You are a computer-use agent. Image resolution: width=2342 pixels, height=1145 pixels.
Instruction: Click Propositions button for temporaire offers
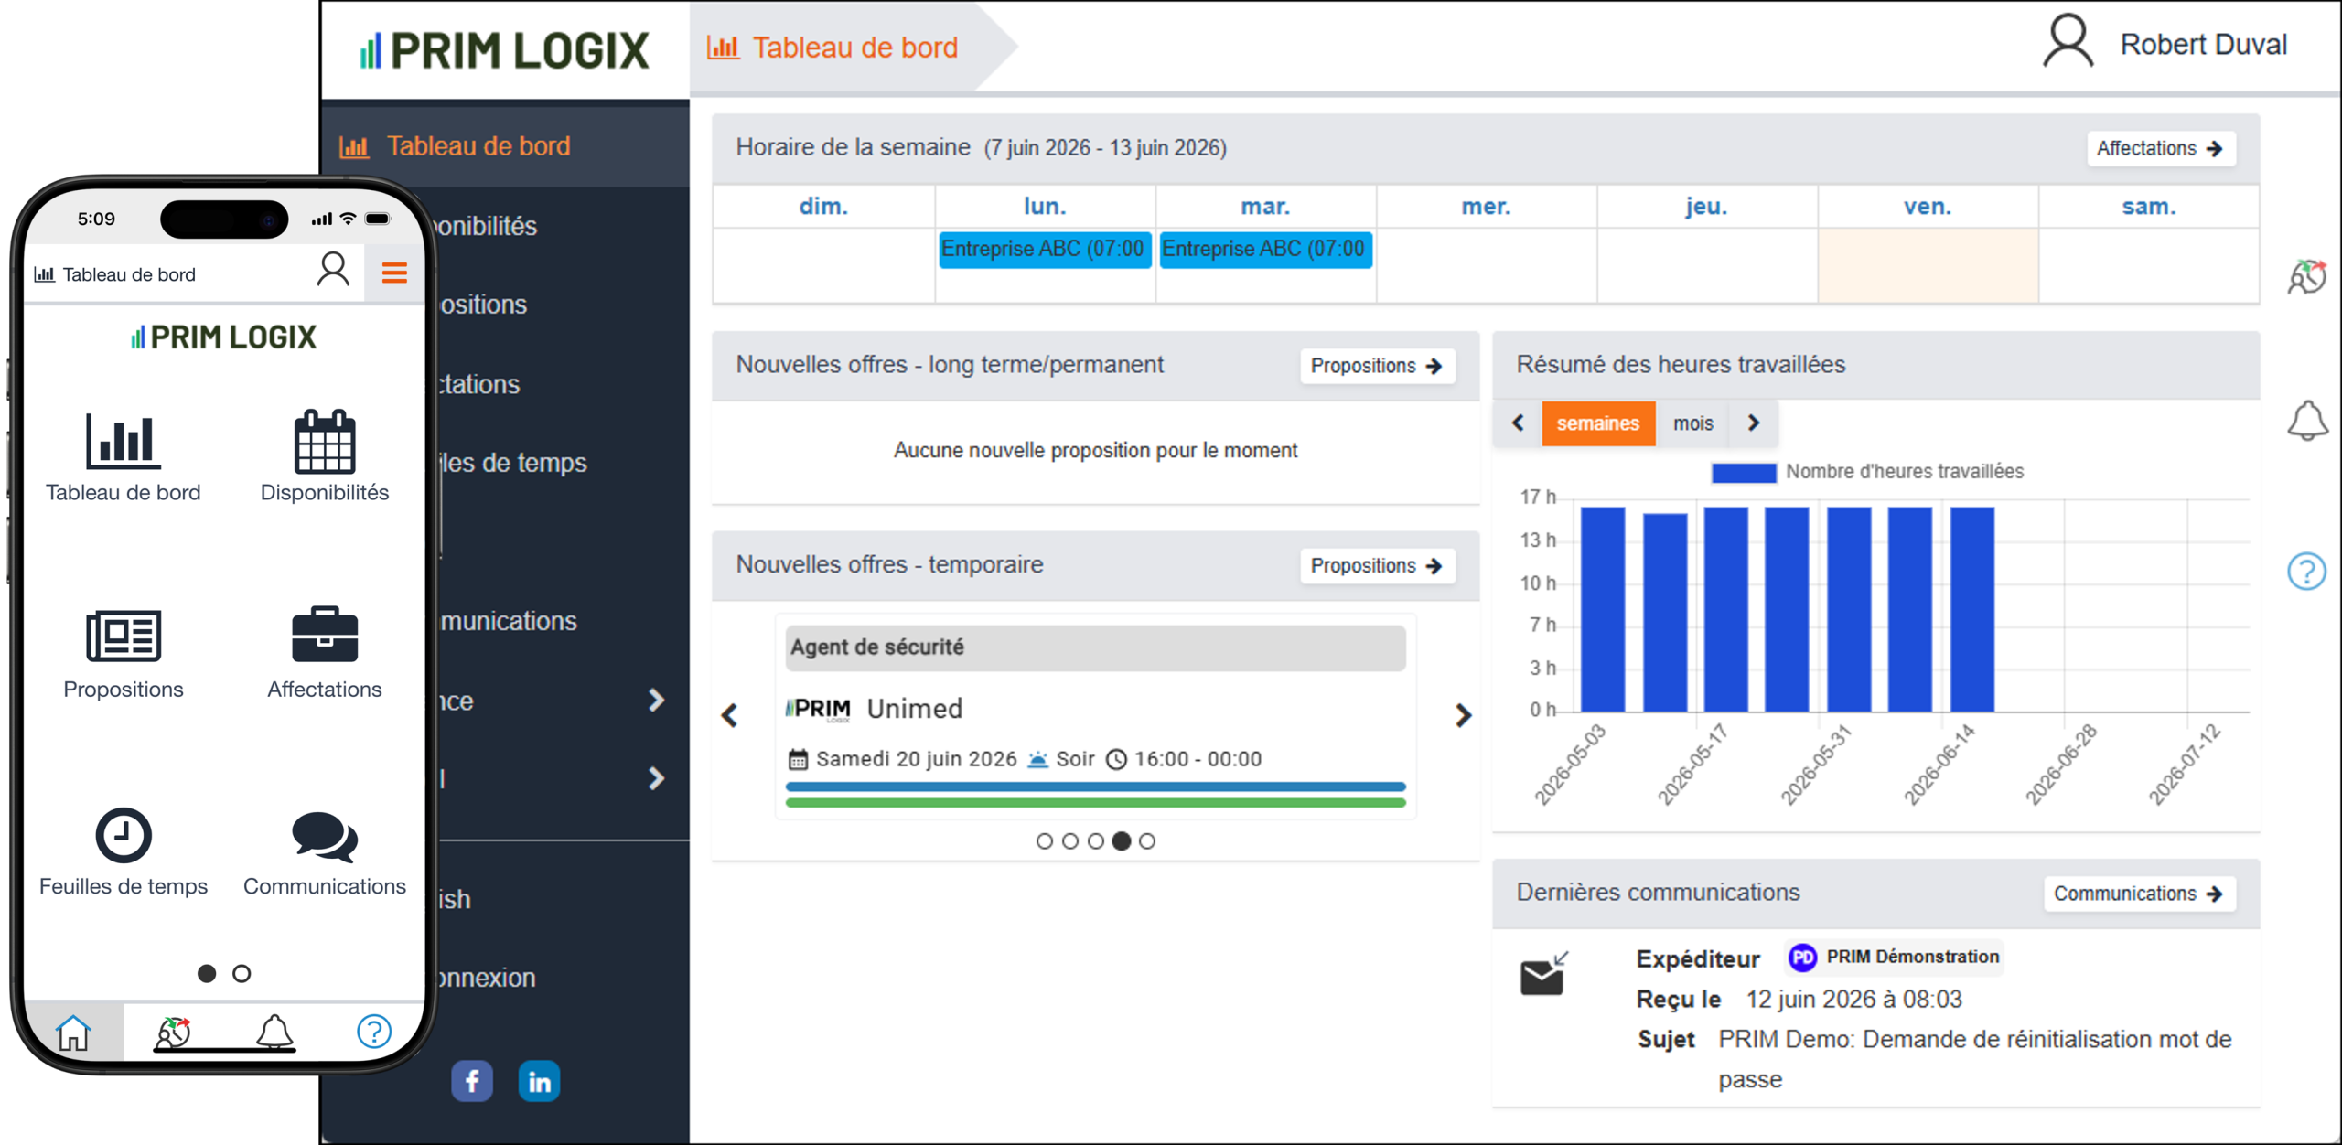[1377, 565]
